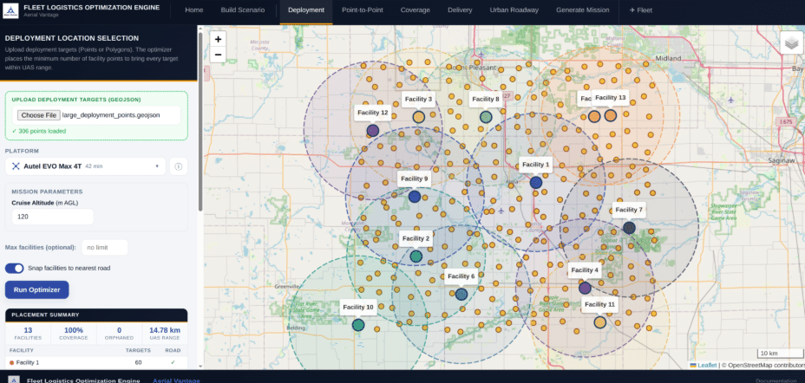Click the Facility 7 map marker
Image resolution: width=805 pixels, height=383 pixels.
(x=629, y=227)
